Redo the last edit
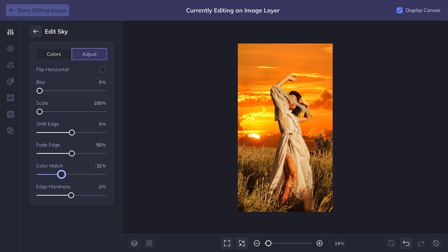The height and width of the screenshot is (252, 448). (421, 243)
